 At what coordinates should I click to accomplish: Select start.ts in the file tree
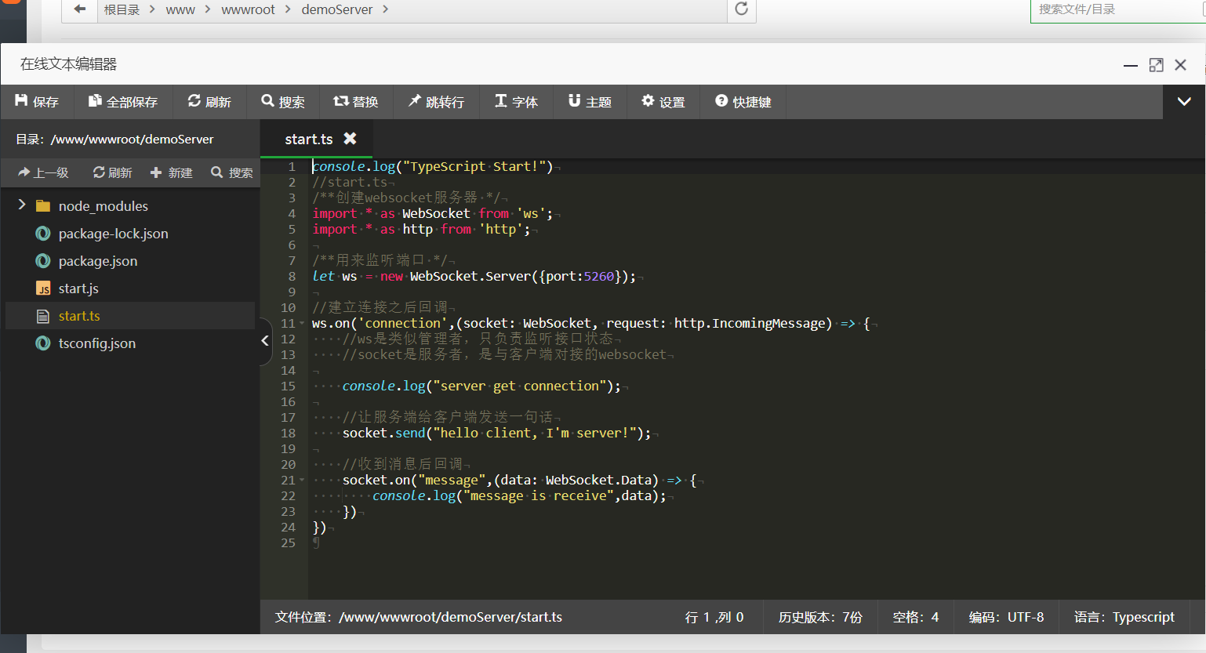click(79, 316)
